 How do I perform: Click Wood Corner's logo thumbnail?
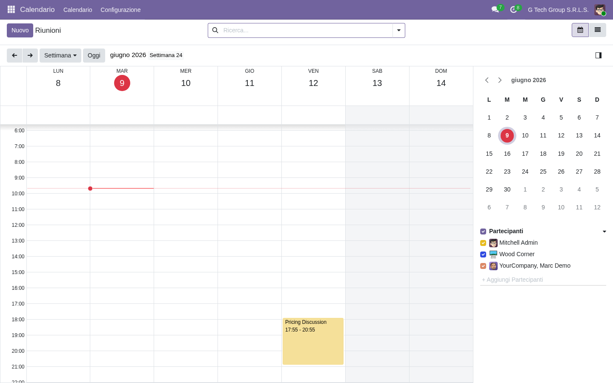click(493, 254)
